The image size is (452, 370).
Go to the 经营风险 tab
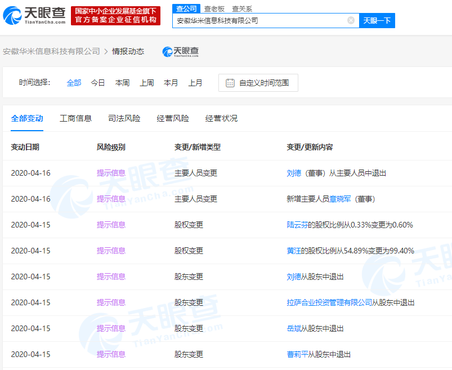click(173, 118)
